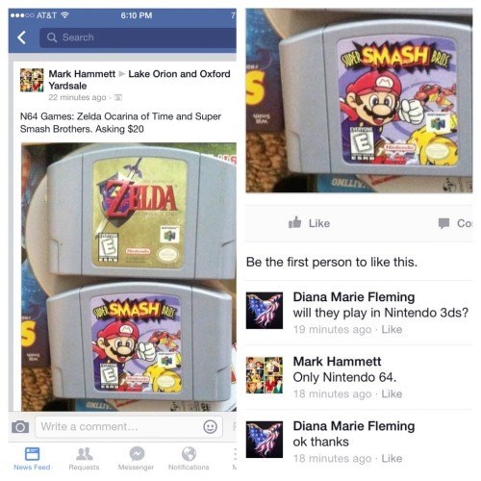481x481 pixels.
Task: Tap Mark Hammett's post avatar thumbnail
Action: pos(32,80)
